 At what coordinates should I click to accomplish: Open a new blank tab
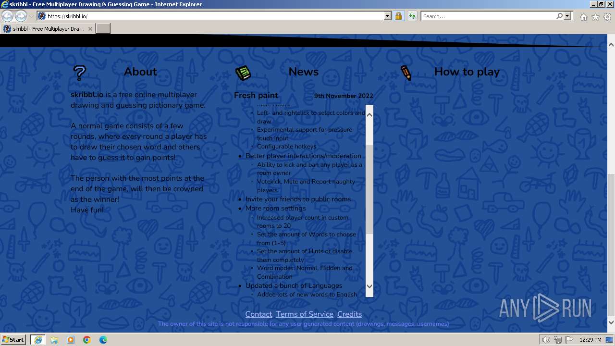(x=103, y=29)
